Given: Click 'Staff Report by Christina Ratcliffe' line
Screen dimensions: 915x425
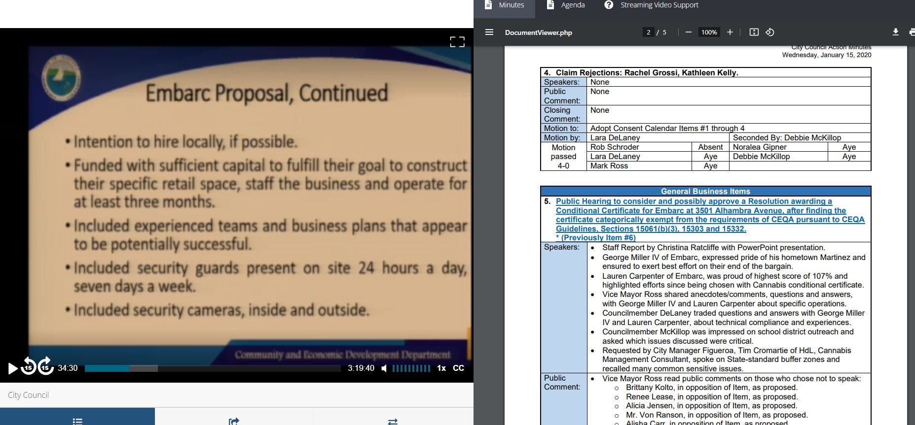Looking at the screenshot, I should [x=713, y=247].
